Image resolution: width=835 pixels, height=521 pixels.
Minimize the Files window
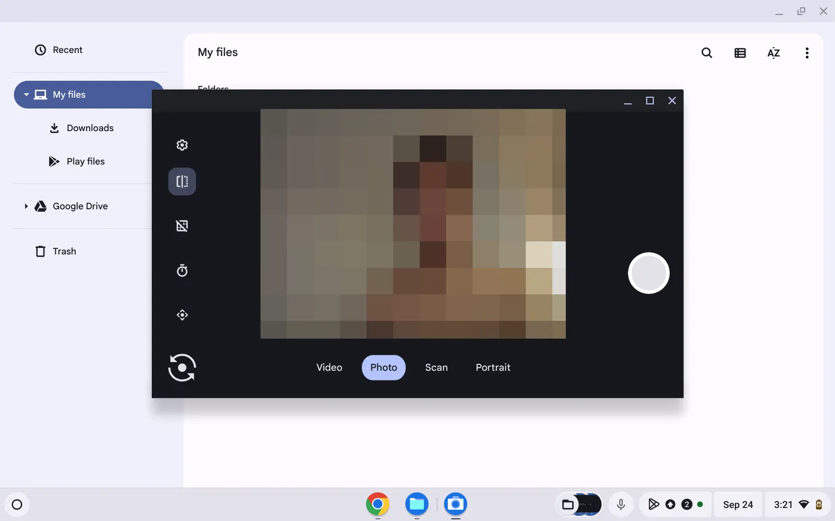[779, 11]
